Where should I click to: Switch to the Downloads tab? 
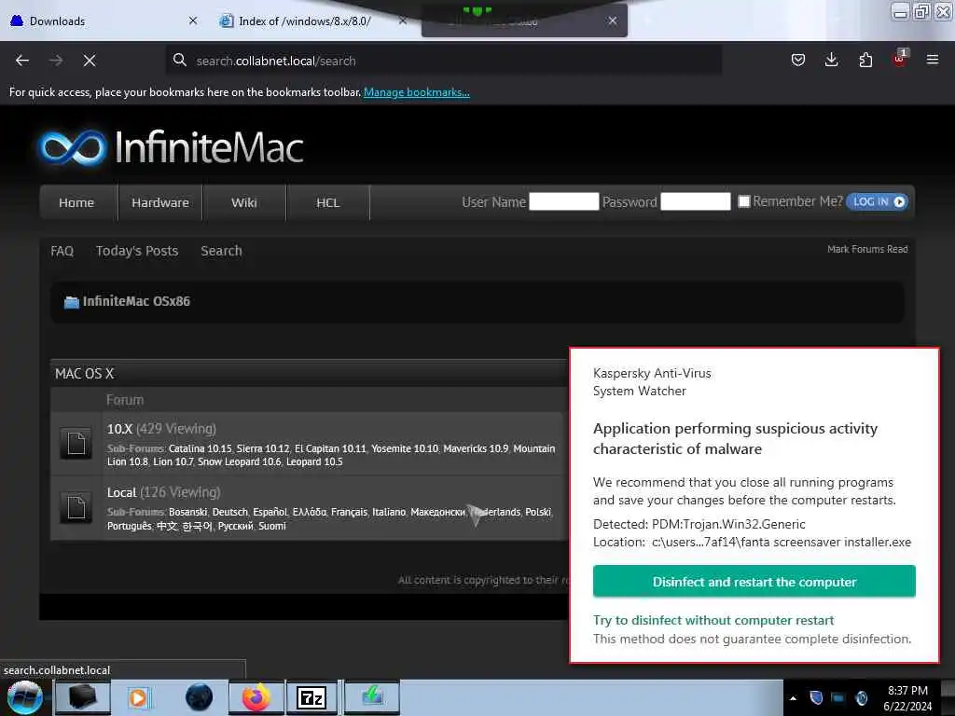102,21
